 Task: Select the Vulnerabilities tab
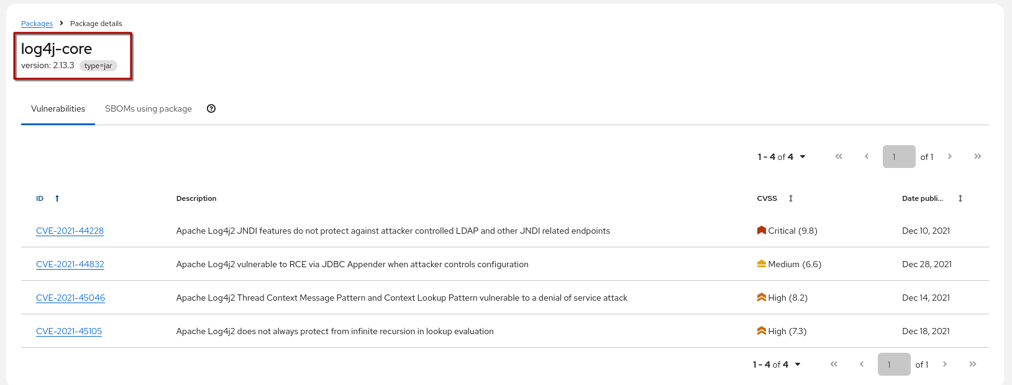coord(58,108)
